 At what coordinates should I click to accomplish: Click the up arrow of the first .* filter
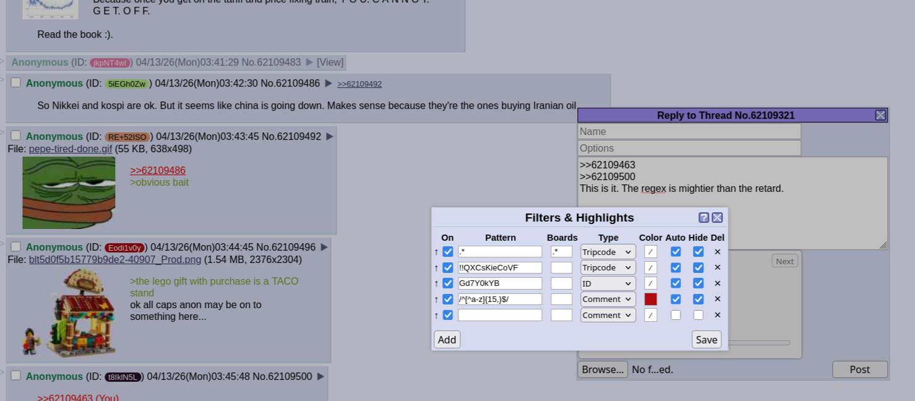(x=436, y=252)
